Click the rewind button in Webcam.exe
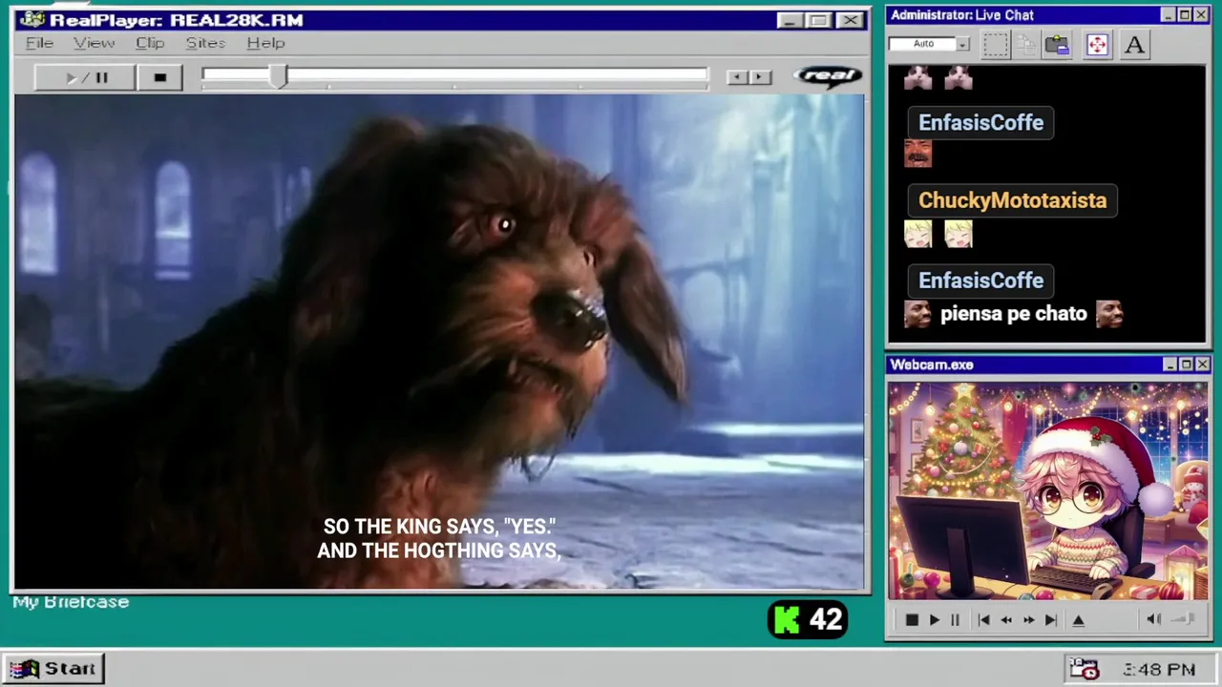The width and height of the screenshot is (1222, 687). [x=1006, y=620]
